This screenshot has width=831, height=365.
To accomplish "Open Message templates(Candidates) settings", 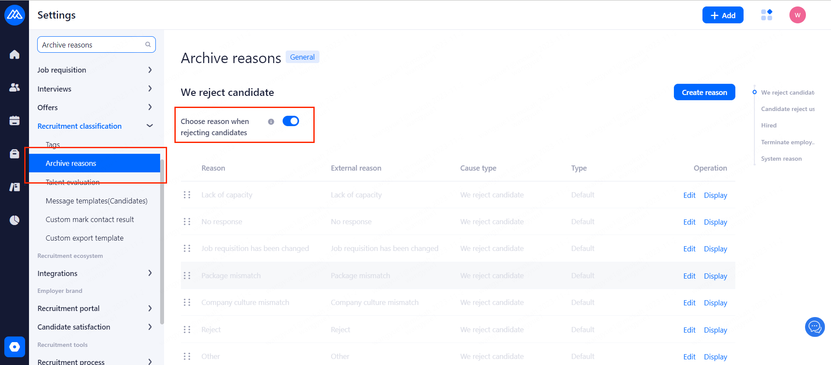I will [97, 201].
